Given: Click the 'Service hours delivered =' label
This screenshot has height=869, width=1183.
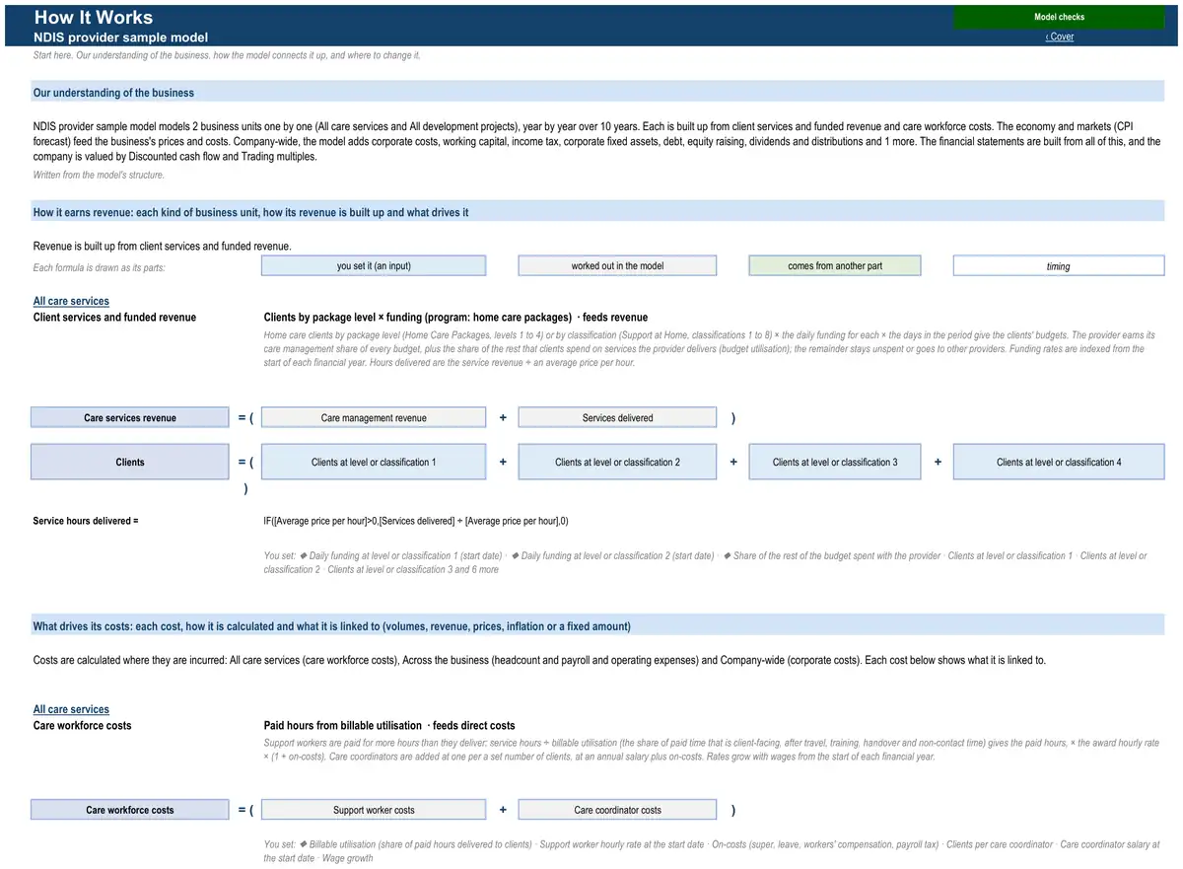Looking at the screenshot, I should click(86, 521).
